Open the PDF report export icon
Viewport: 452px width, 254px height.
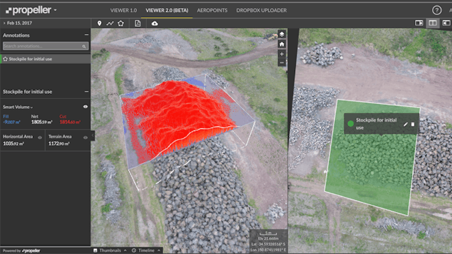(138, 23)
